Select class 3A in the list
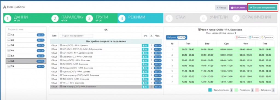The image size is (280, 100). [26, 45]
